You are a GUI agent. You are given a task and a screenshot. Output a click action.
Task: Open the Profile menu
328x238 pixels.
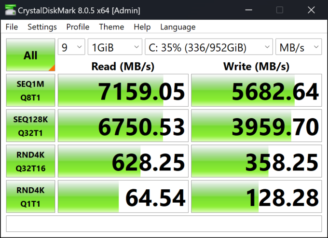pyautogui.click(x=78, y=27)
